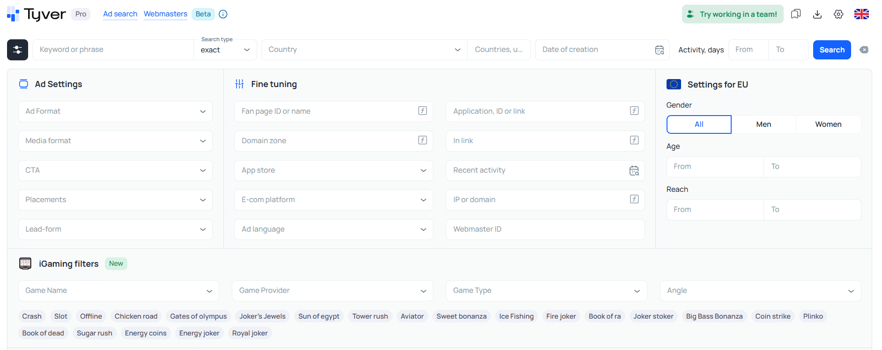The width and height of the screenshot is (882, 350).
Task: Switch to the Webmasters tab
Action: pyautogui.click(x=165, y=14)
